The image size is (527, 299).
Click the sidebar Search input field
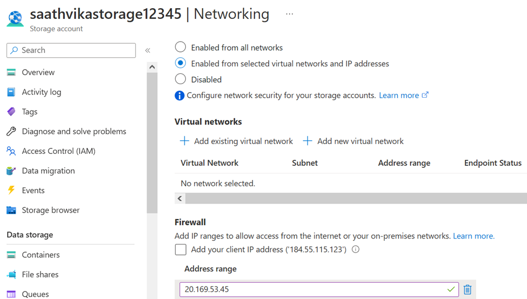(71, 50)
